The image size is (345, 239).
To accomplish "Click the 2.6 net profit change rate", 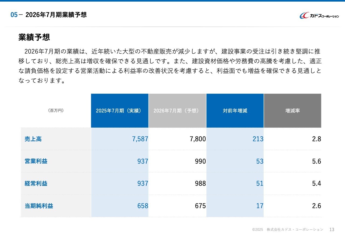I will coord(317,206).
